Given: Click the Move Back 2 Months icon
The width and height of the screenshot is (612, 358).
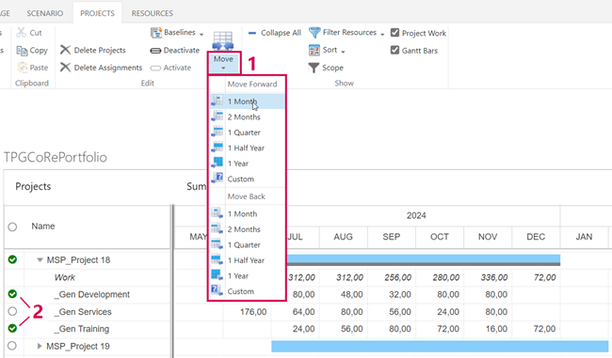Looking at the screenshot, I should pyautogui.click(x=217, y=228).
